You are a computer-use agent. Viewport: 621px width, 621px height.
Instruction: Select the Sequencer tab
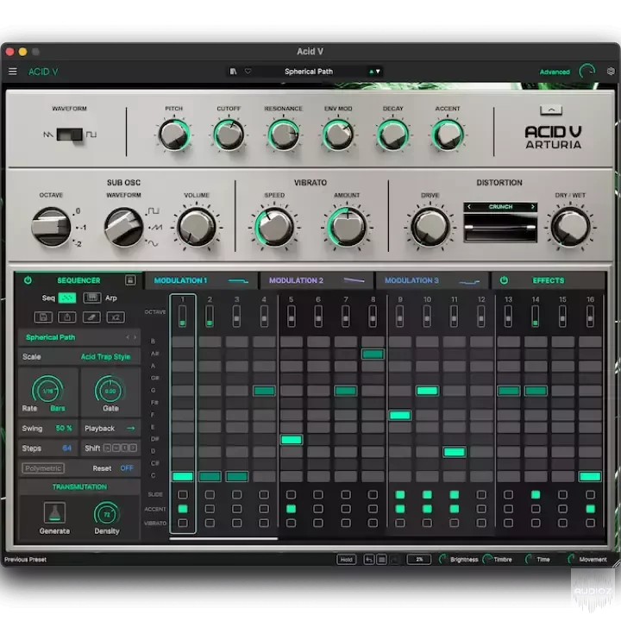[78, 280]
